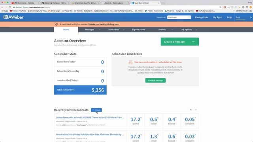Open the Messages navigation menu

(90, 30)
